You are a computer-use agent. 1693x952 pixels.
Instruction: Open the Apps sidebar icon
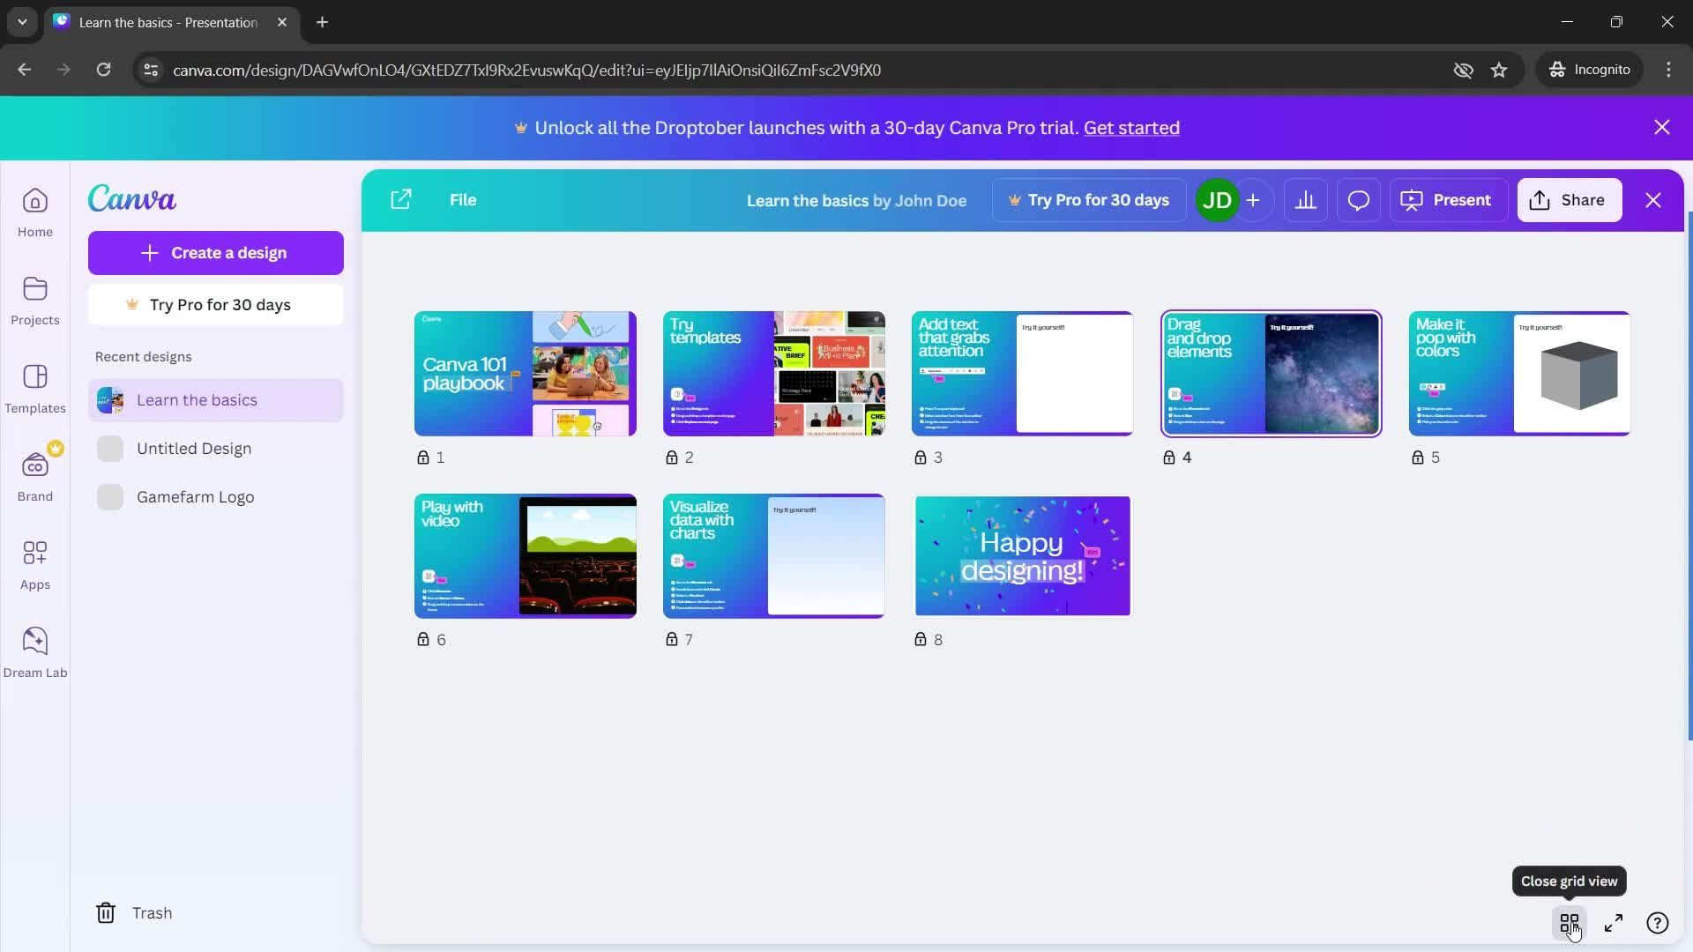[35, 565]
